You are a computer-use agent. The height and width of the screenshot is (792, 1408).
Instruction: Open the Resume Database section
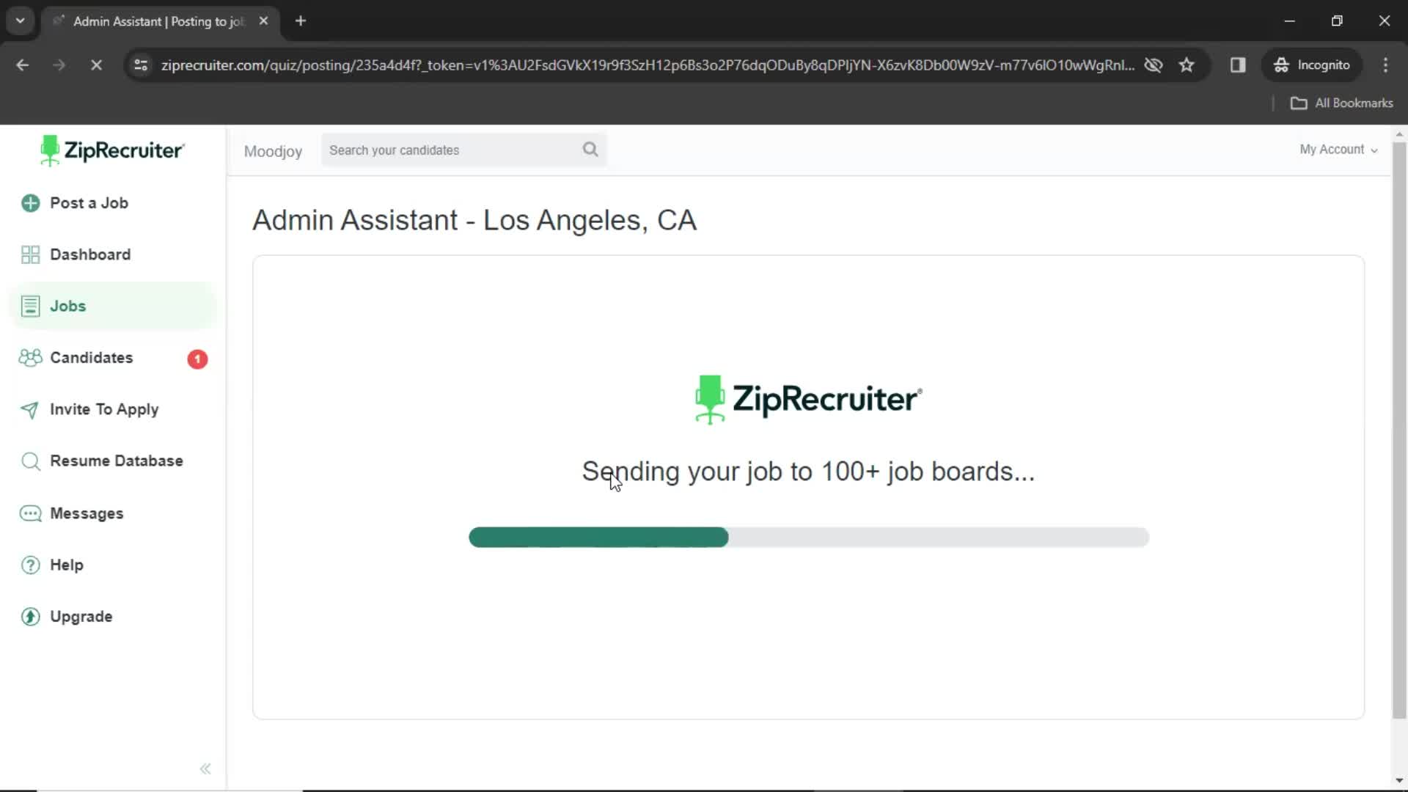pyautogui.click(x=116, y=461)
